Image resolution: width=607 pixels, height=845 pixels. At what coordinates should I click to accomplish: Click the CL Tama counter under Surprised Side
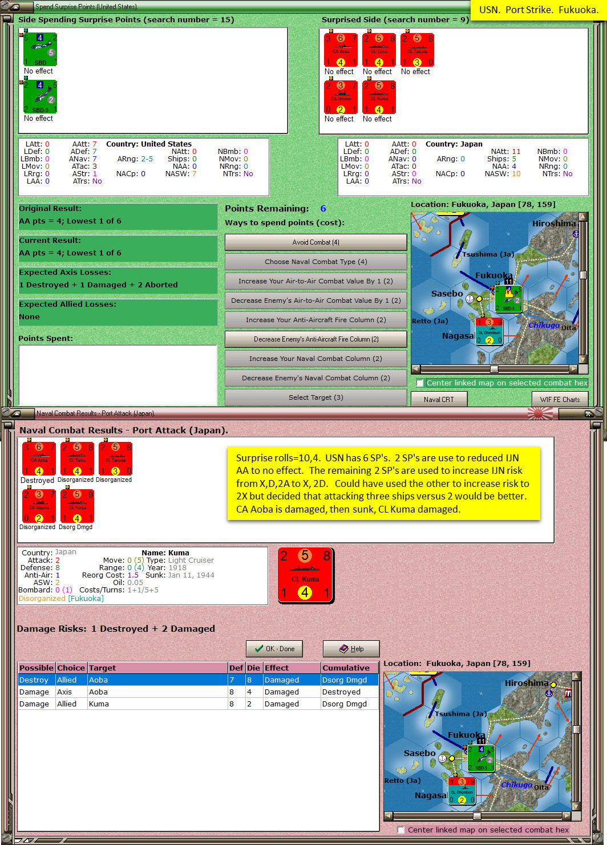[379, 50]
